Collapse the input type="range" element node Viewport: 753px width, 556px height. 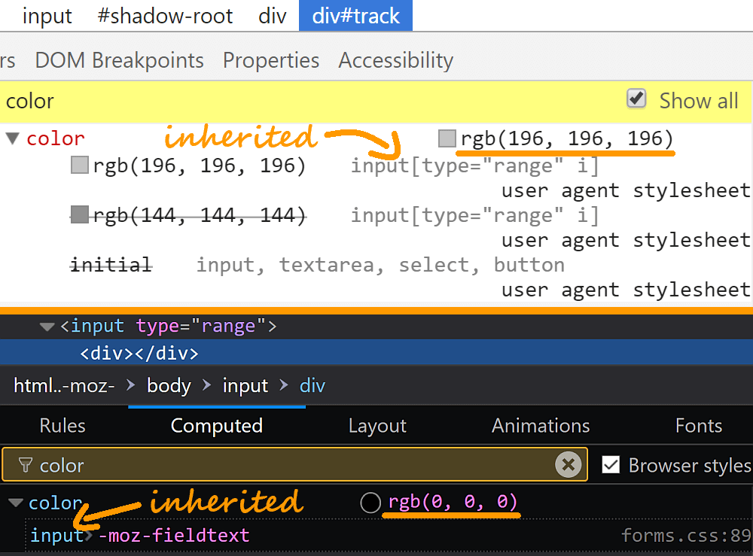coord(47,327)
